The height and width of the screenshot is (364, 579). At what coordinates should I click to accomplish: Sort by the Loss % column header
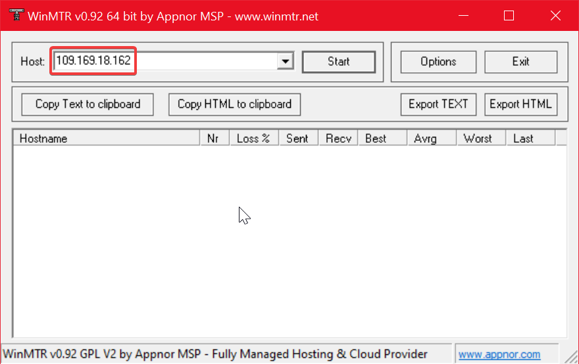coord(253,138)
